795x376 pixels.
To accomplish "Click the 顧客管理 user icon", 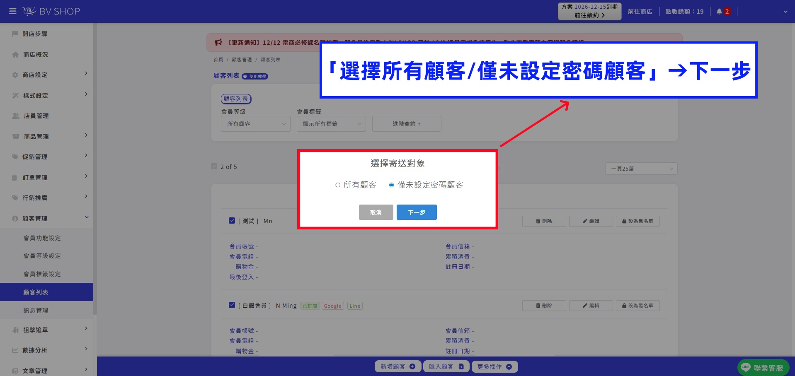I will [x=15, y=218].
